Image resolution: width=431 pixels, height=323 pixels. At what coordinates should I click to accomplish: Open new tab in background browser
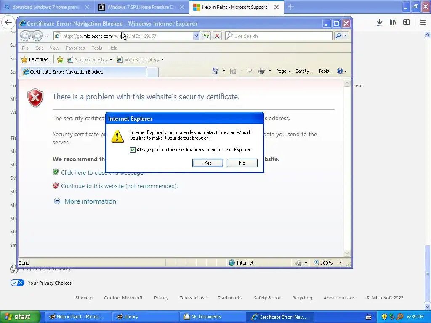pos(291,7)
